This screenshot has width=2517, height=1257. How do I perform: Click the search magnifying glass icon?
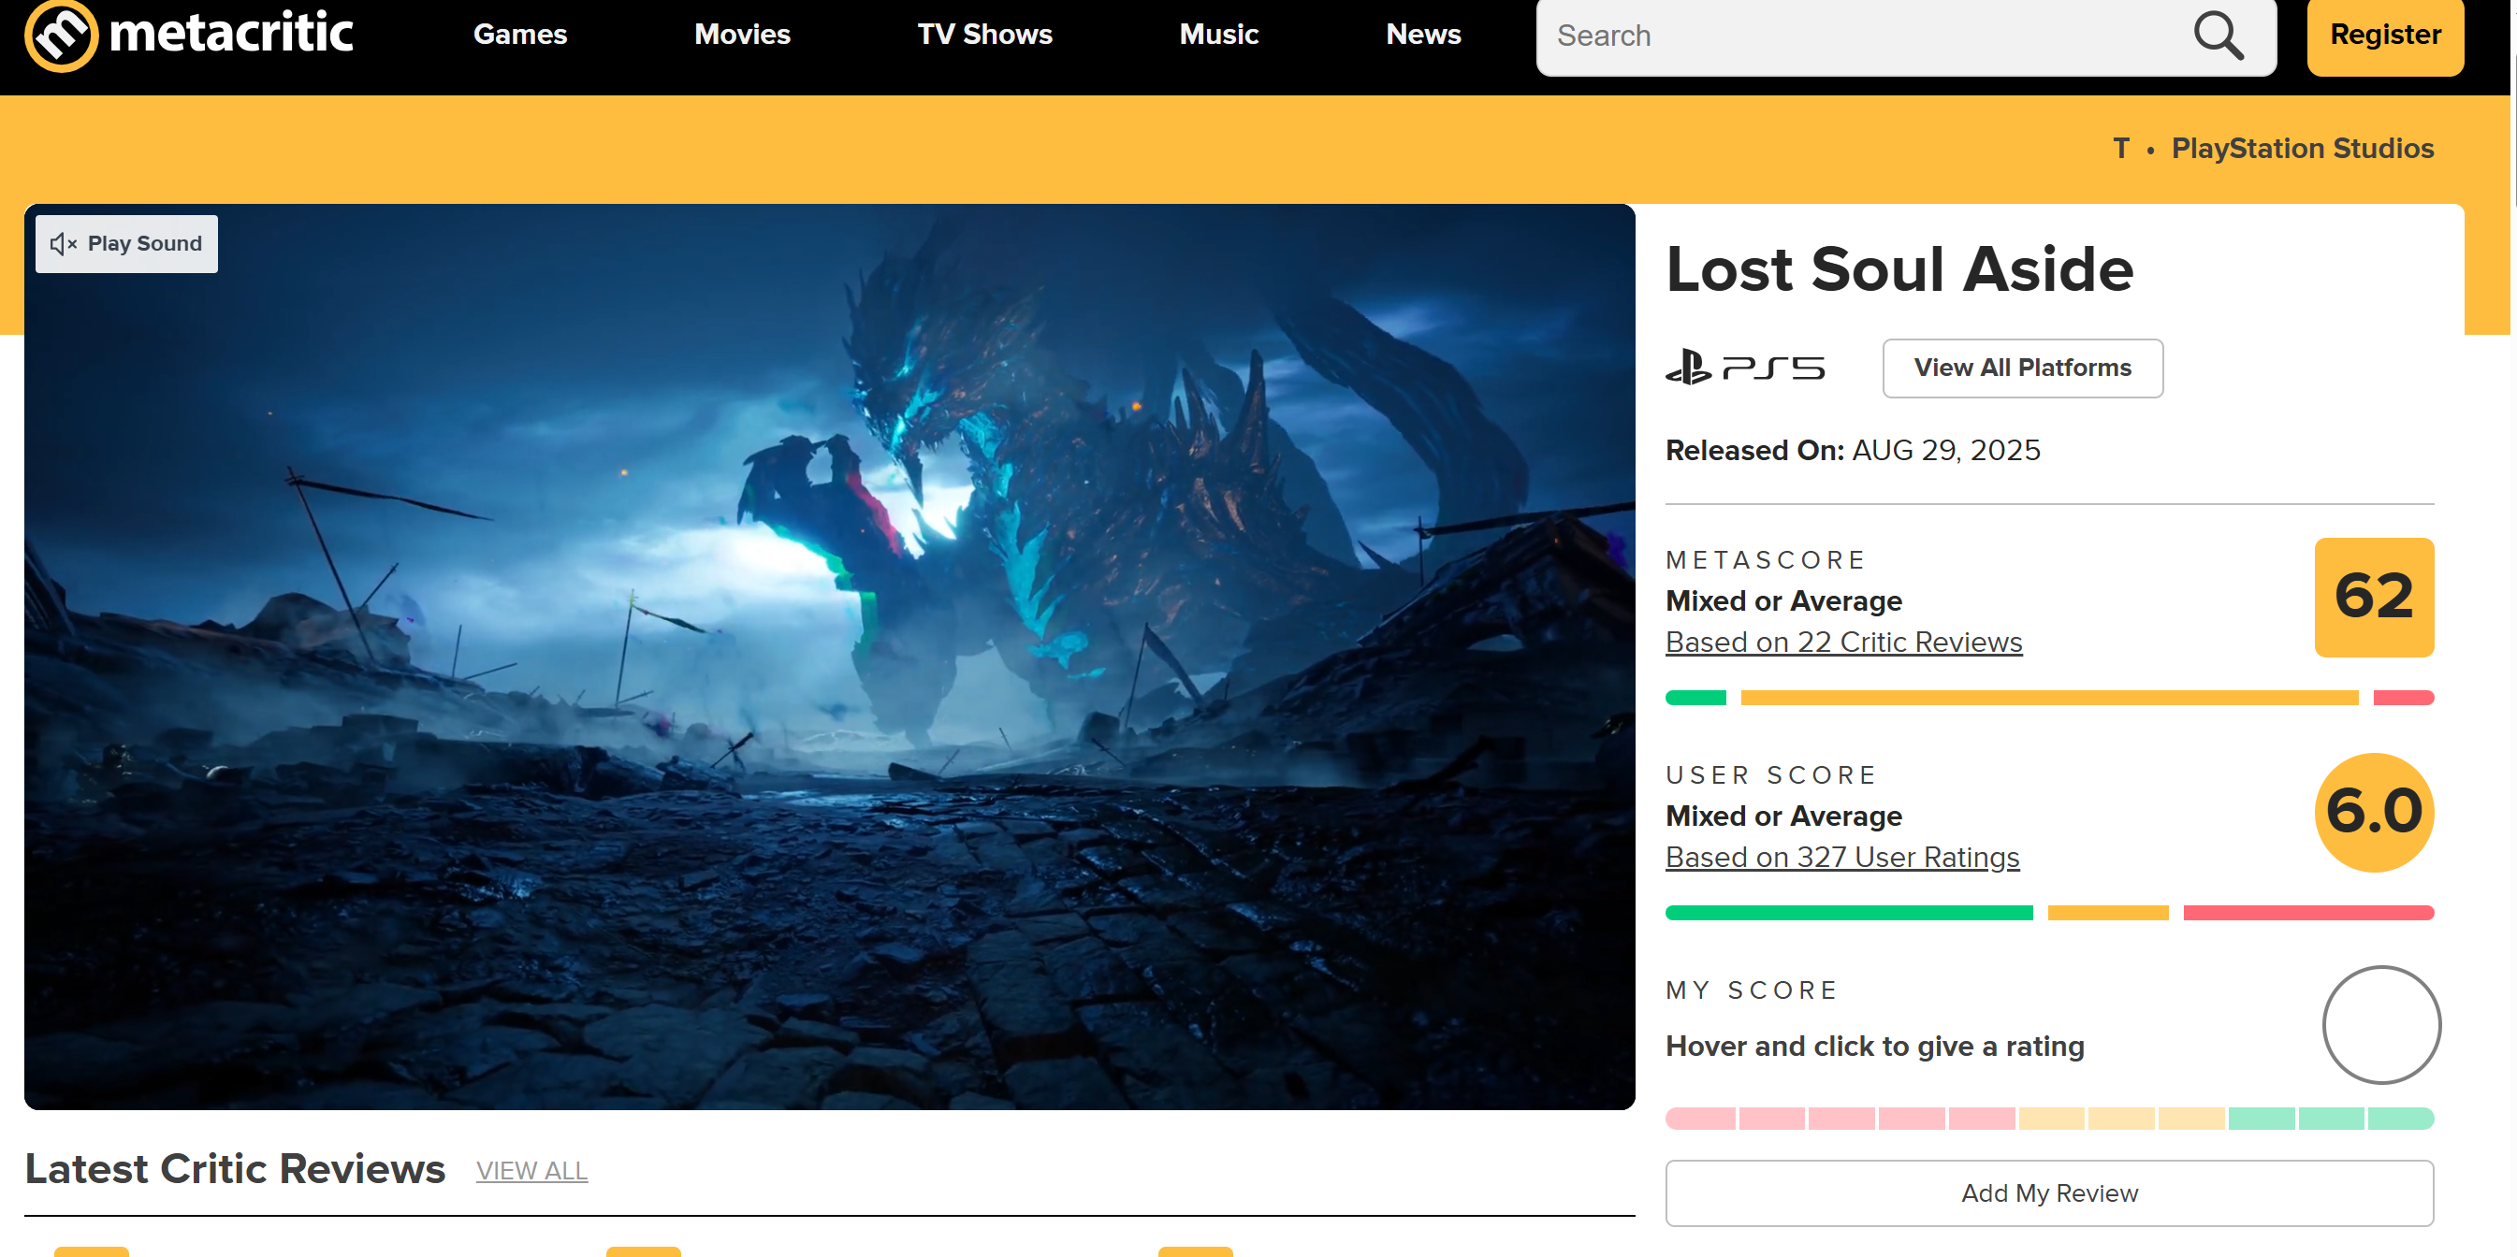coord(2216,36)
